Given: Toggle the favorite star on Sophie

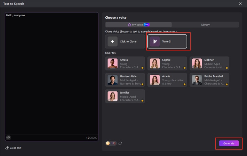Looking at the screenshot, I should click(x=185, y=68).
